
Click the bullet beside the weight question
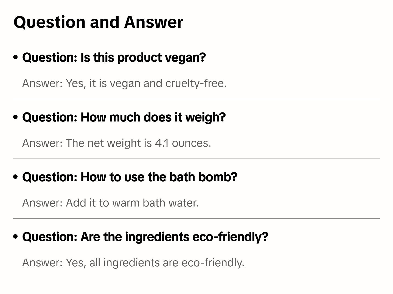[x=16, y=117]
